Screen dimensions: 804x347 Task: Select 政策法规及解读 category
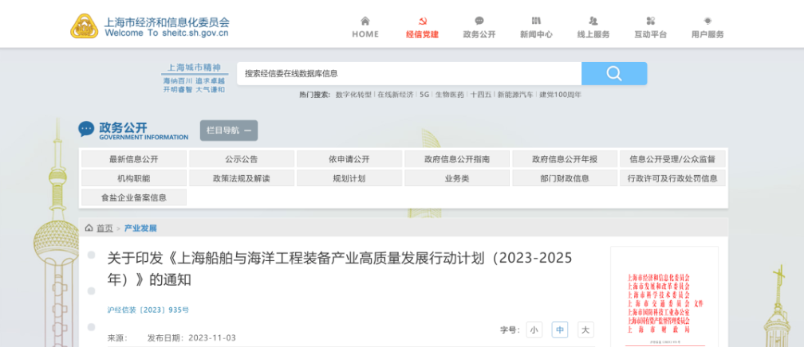coord(241,178)
